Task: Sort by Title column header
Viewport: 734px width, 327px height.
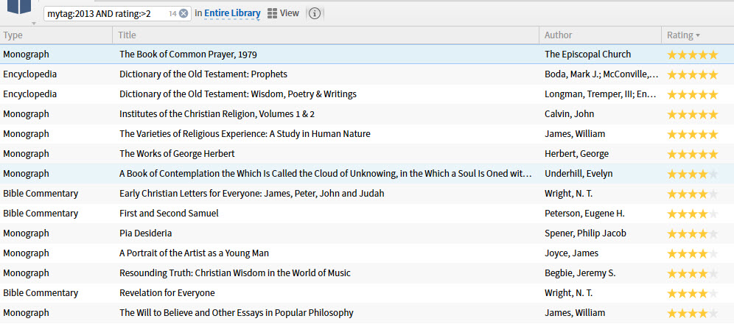Action: (326, 35)
